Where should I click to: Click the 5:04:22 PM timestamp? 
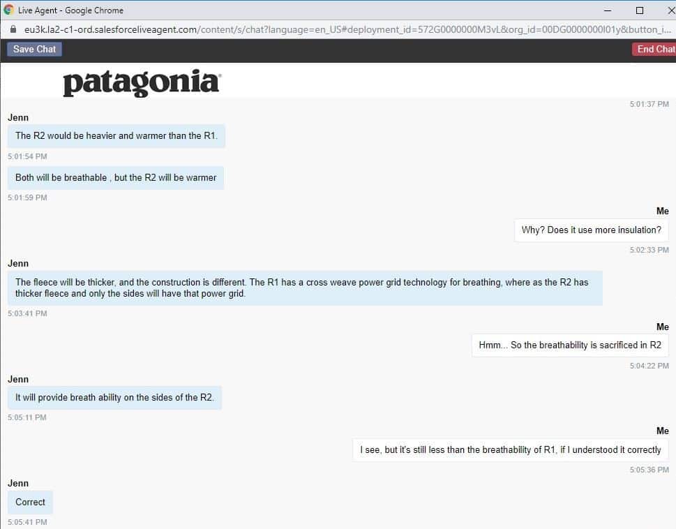click(649, 366)
